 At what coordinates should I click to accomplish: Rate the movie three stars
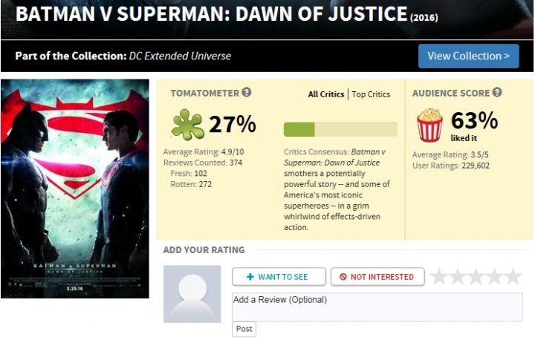tap(476, 276)
